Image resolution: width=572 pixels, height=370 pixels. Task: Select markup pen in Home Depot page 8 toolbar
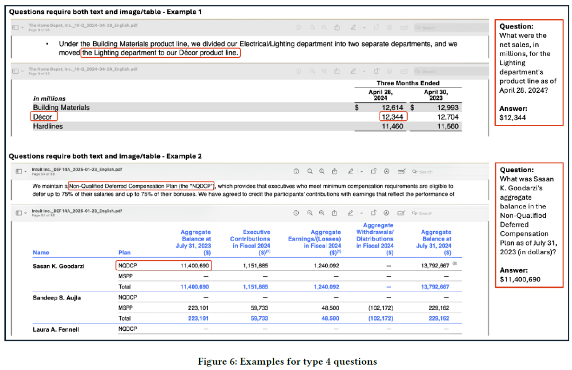point(353,28)
